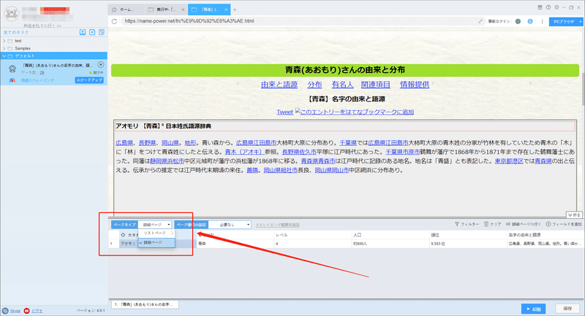Click the speed icon beside 高速スクレイピング
This screenshot has width=585, height=316.
[x=12, y=80]
